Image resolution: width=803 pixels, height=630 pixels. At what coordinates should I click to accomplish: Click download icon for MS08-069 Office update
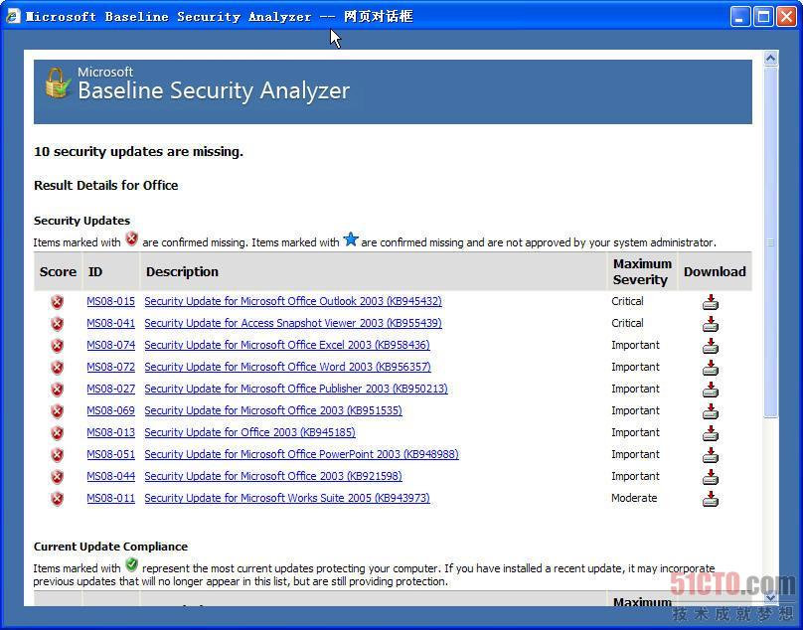711,411
